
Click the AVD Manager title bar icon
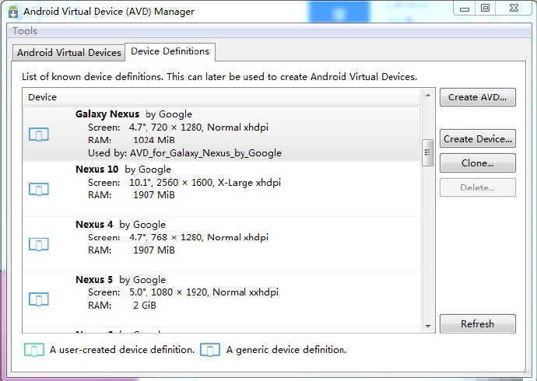(13, 12)
